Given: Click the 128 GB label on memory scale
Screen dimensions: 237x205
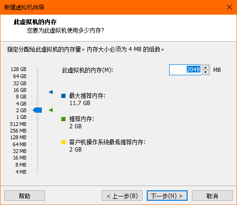Looking at the screenshot, I should click(x=19, y=69).
